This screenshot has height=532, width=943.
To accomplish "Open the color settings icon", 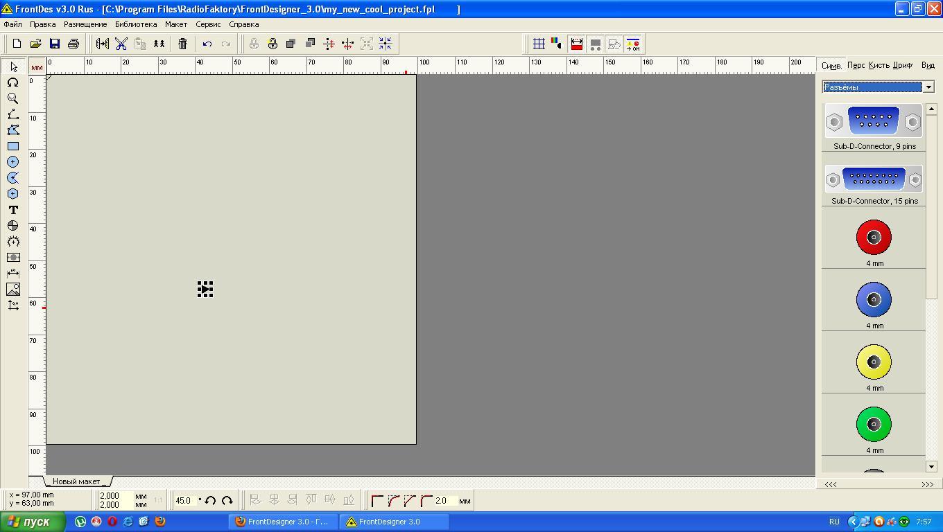I will pos(556,44).
